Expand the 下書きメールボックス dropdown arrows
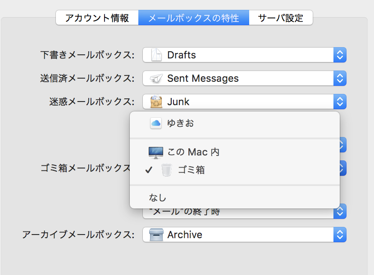 pos(340,55)
